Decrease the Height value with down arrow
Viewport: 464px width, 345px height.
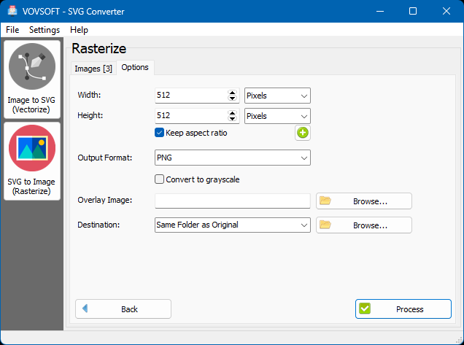233,119
